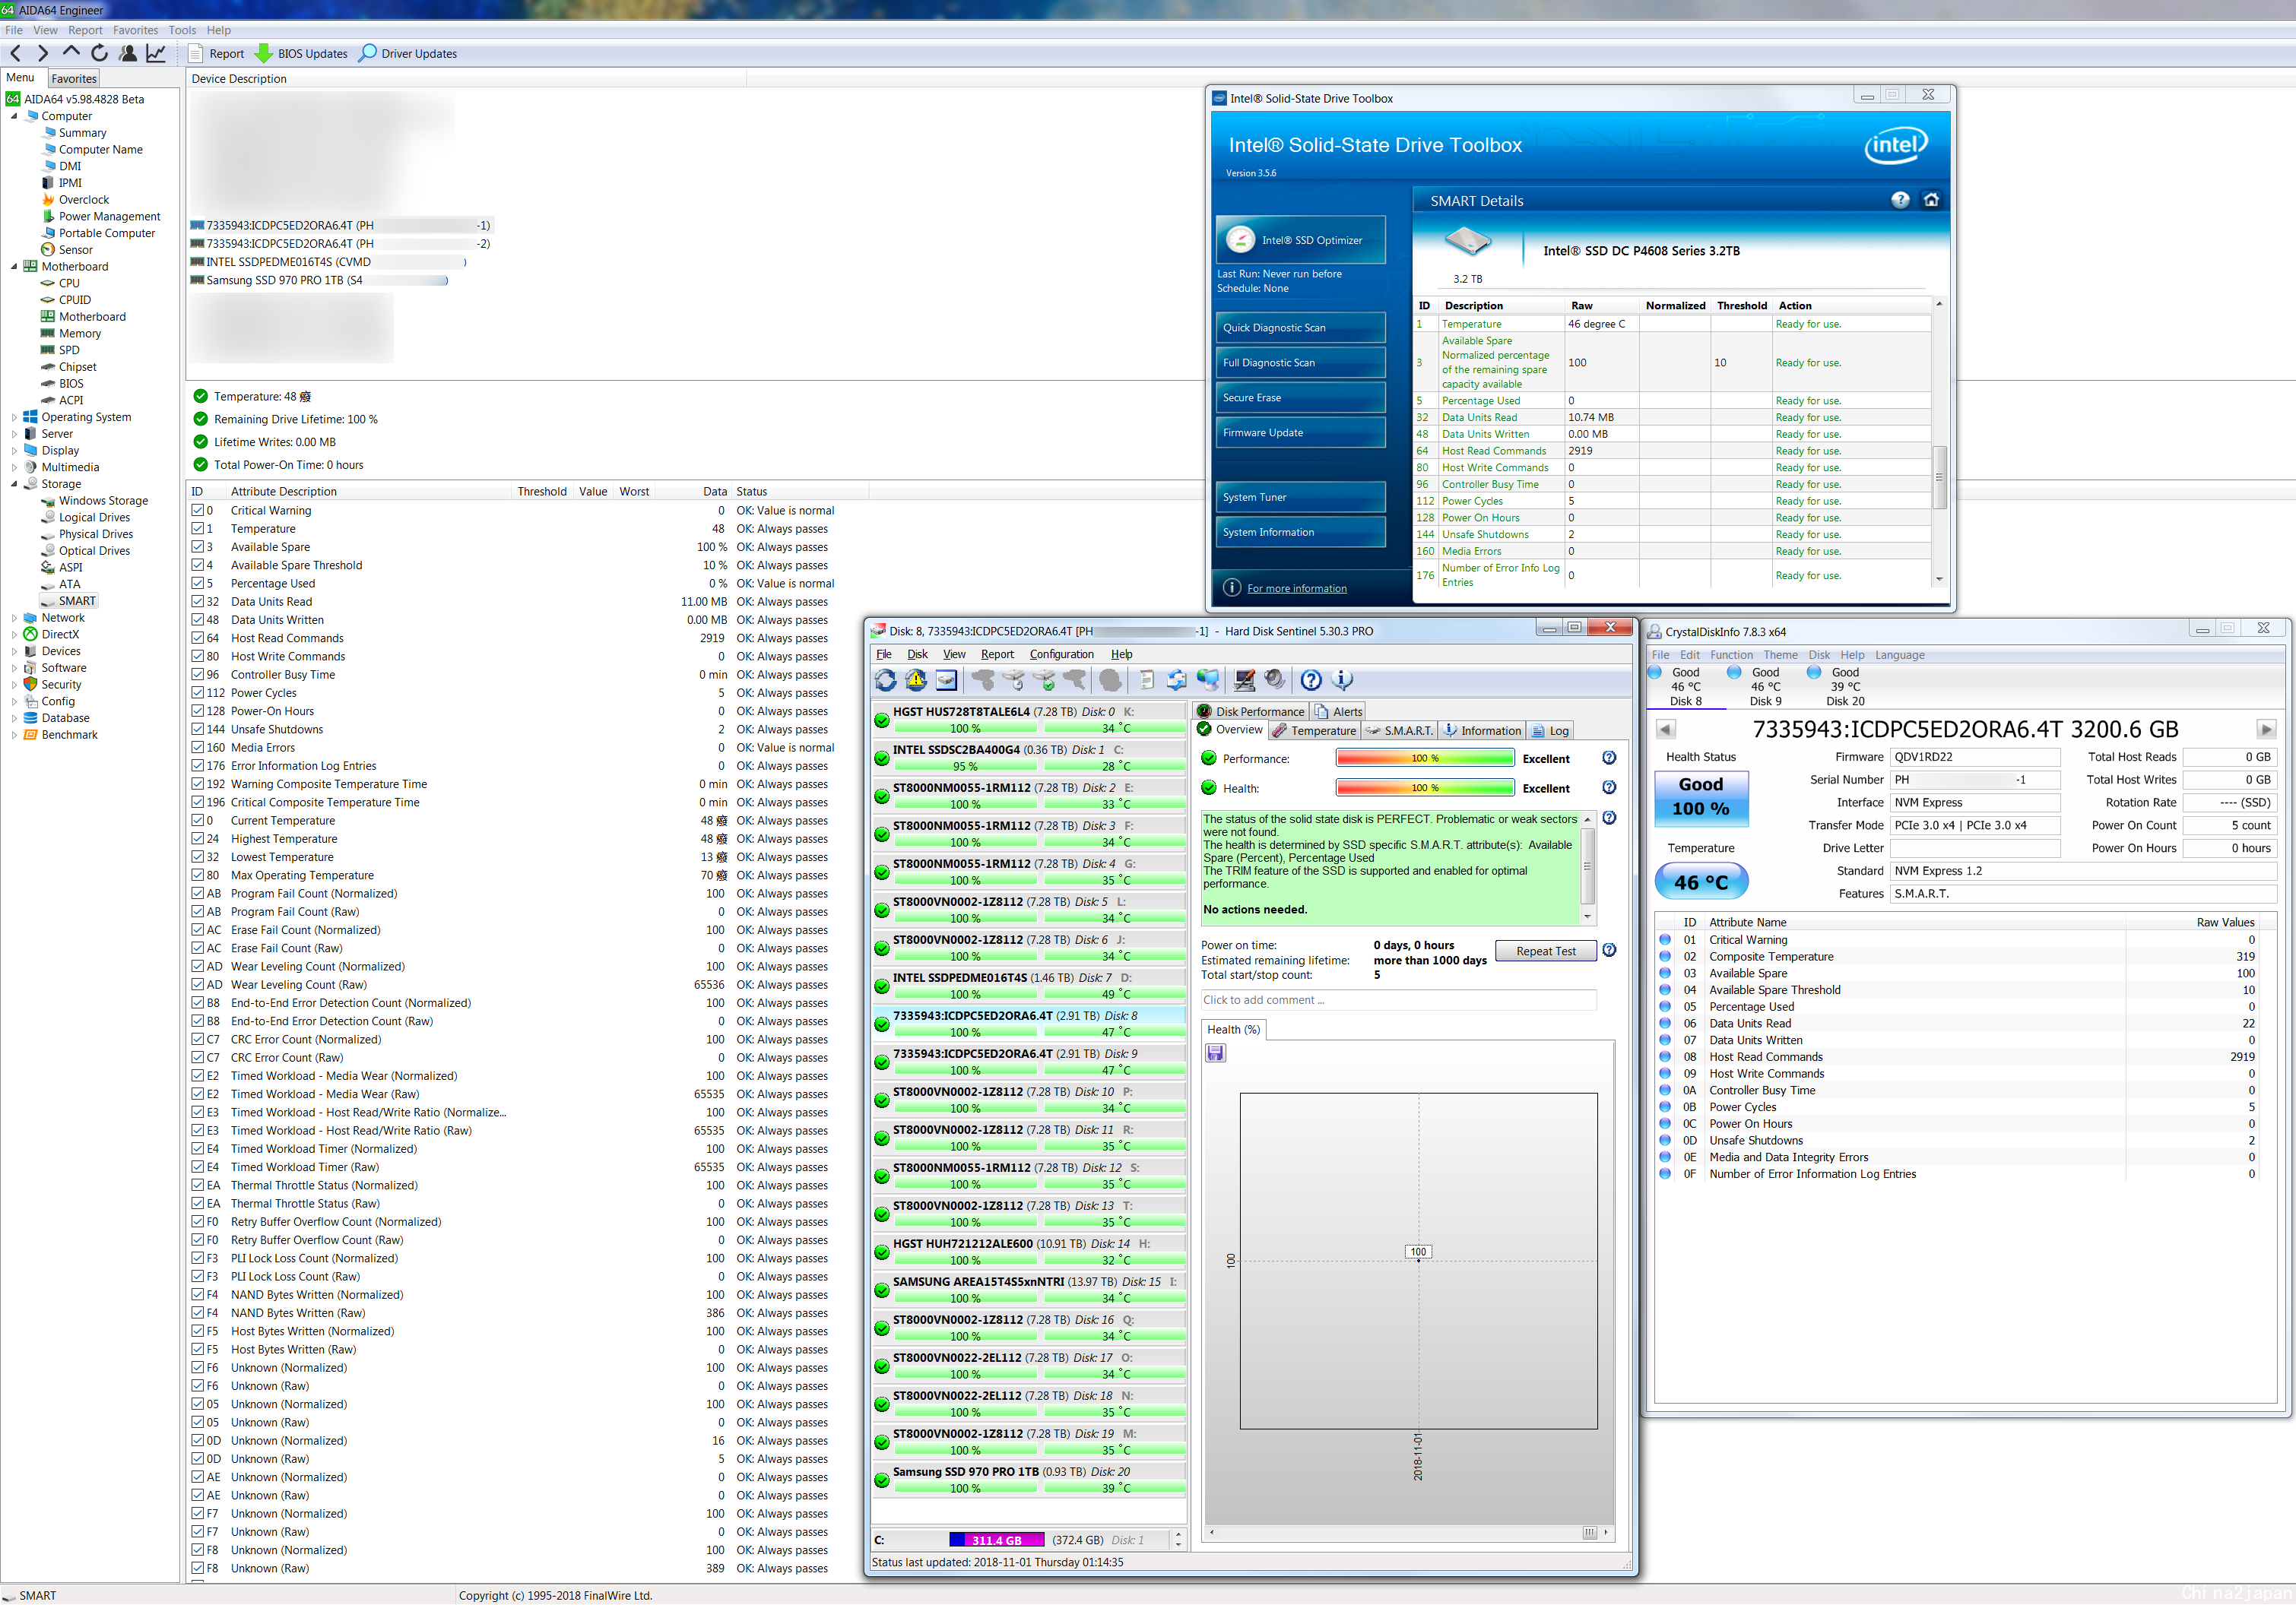
Task: Click Hard Disk Sentinel network globe icon
Action: 1208,681
